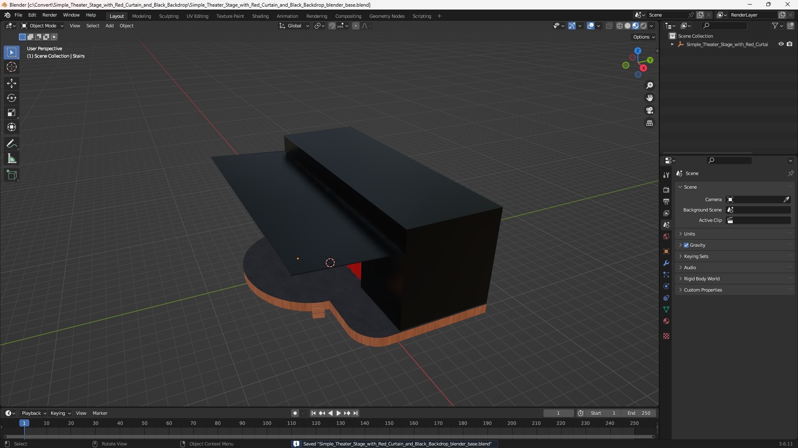Viewport: 798px width, 448px height.
Task: Select the Rotate tool
Action: pyautogui.click(x=12, y=98)
